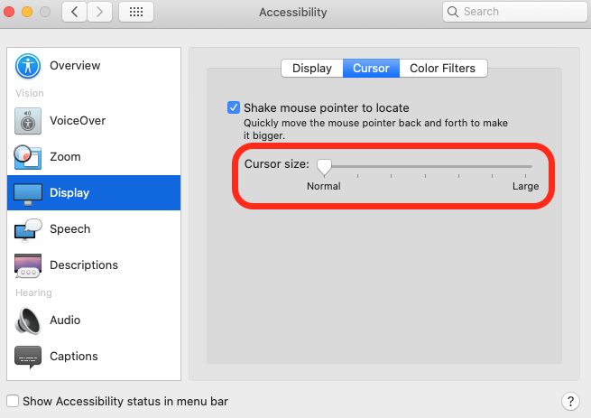Image resolution: width=591 pixels, height=418 pixels.
Task: Select the Cursor tab
Action: (x=371, y=68)
